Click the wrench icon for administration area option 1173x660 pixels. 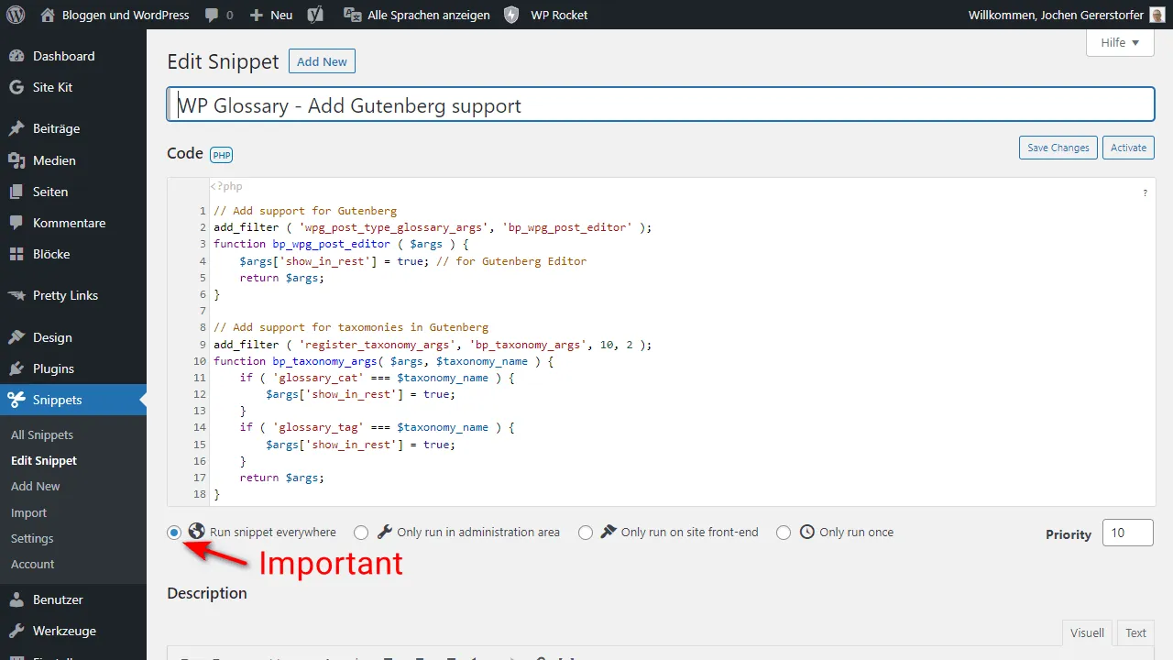385,532
